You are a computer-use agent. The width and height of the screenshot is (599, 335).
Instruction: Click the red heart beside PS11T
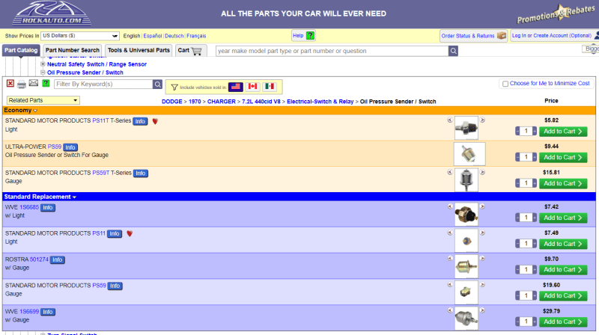(x=155, y=121)
